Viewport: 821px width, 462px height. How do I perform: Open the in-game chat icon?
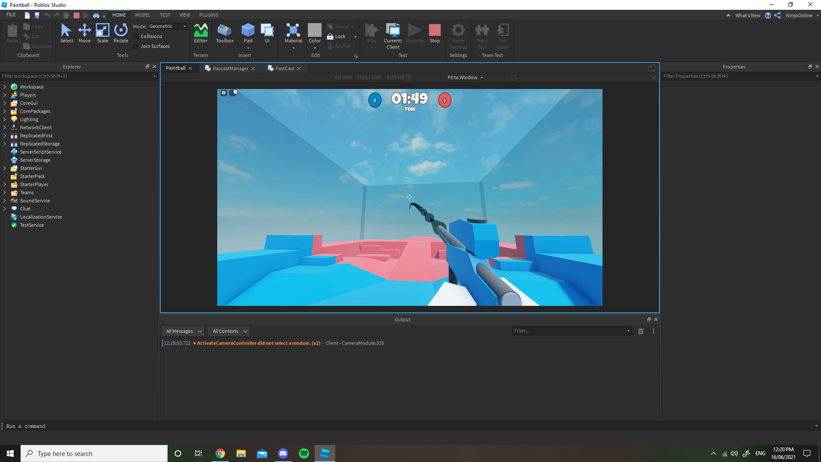click(233, 93)
